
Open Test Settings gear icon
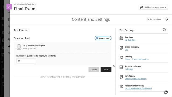(x=164, y=30)
